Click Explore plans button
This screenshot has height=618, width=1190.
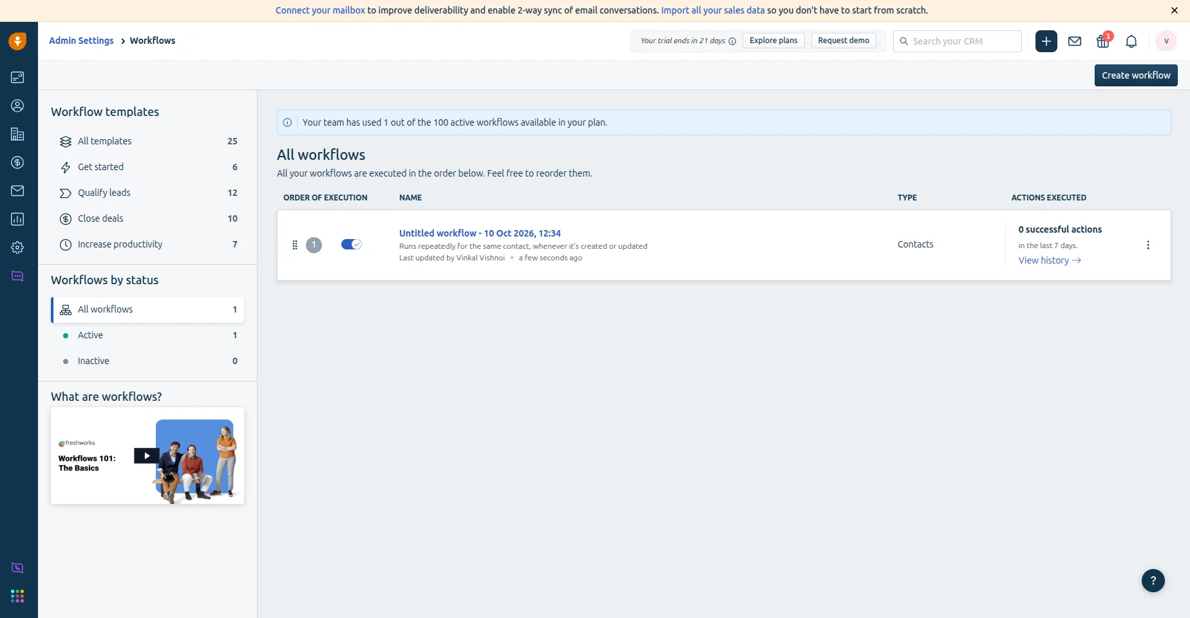[773, 41]
